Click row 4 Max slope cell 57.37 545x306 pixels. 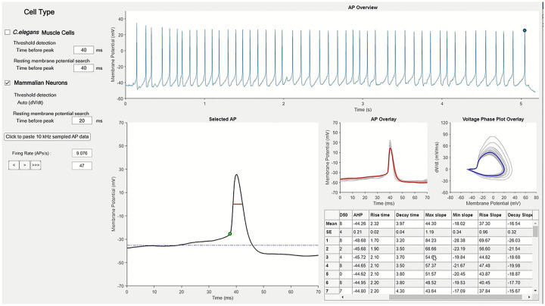437,266
